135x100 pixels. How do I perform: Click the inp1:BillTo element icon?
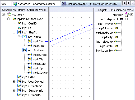tap(19, 77)
